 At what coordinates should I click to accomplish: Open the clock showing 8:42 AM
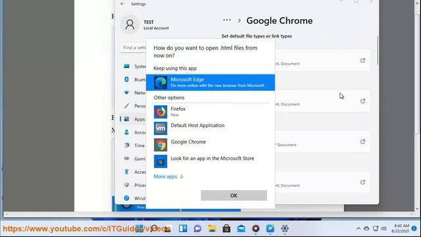pyautogui.click(x=400, y=228)
